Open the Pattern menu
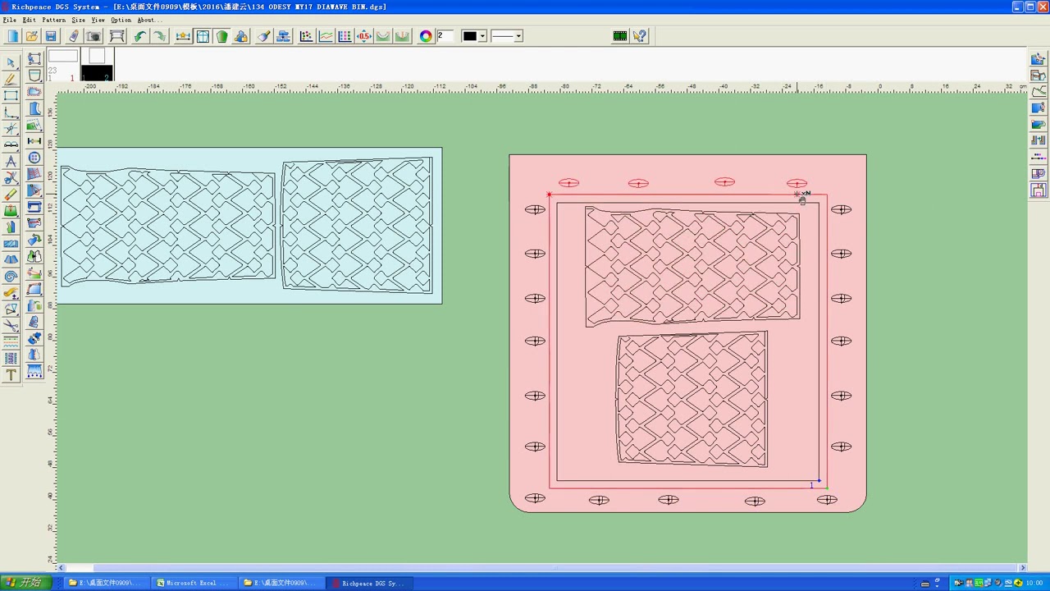1050x591 pixels. click(53, 20)
